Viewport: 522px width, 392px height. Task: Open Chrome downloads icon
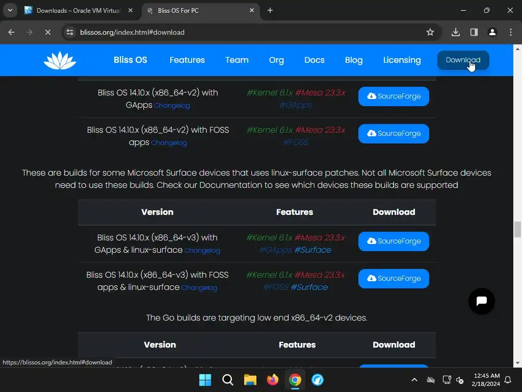(x=455, y=32)
